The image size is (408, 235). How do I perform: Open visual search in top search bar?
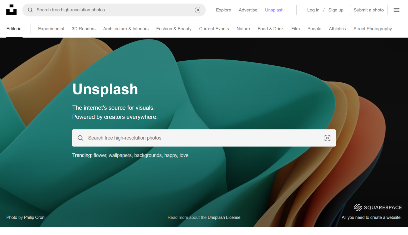[x=198, y=10]
